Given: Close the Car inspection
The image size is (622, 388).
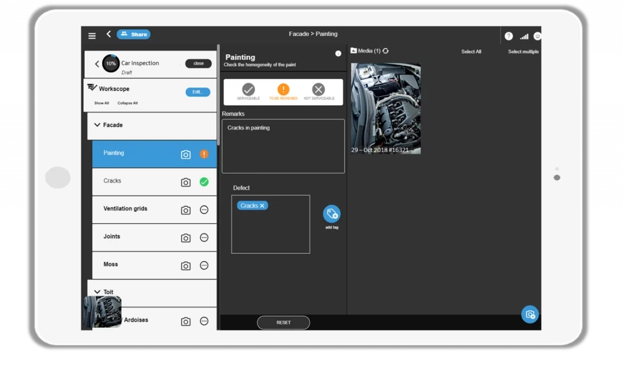Looking at the screenshot, I should tap(199, 63).
